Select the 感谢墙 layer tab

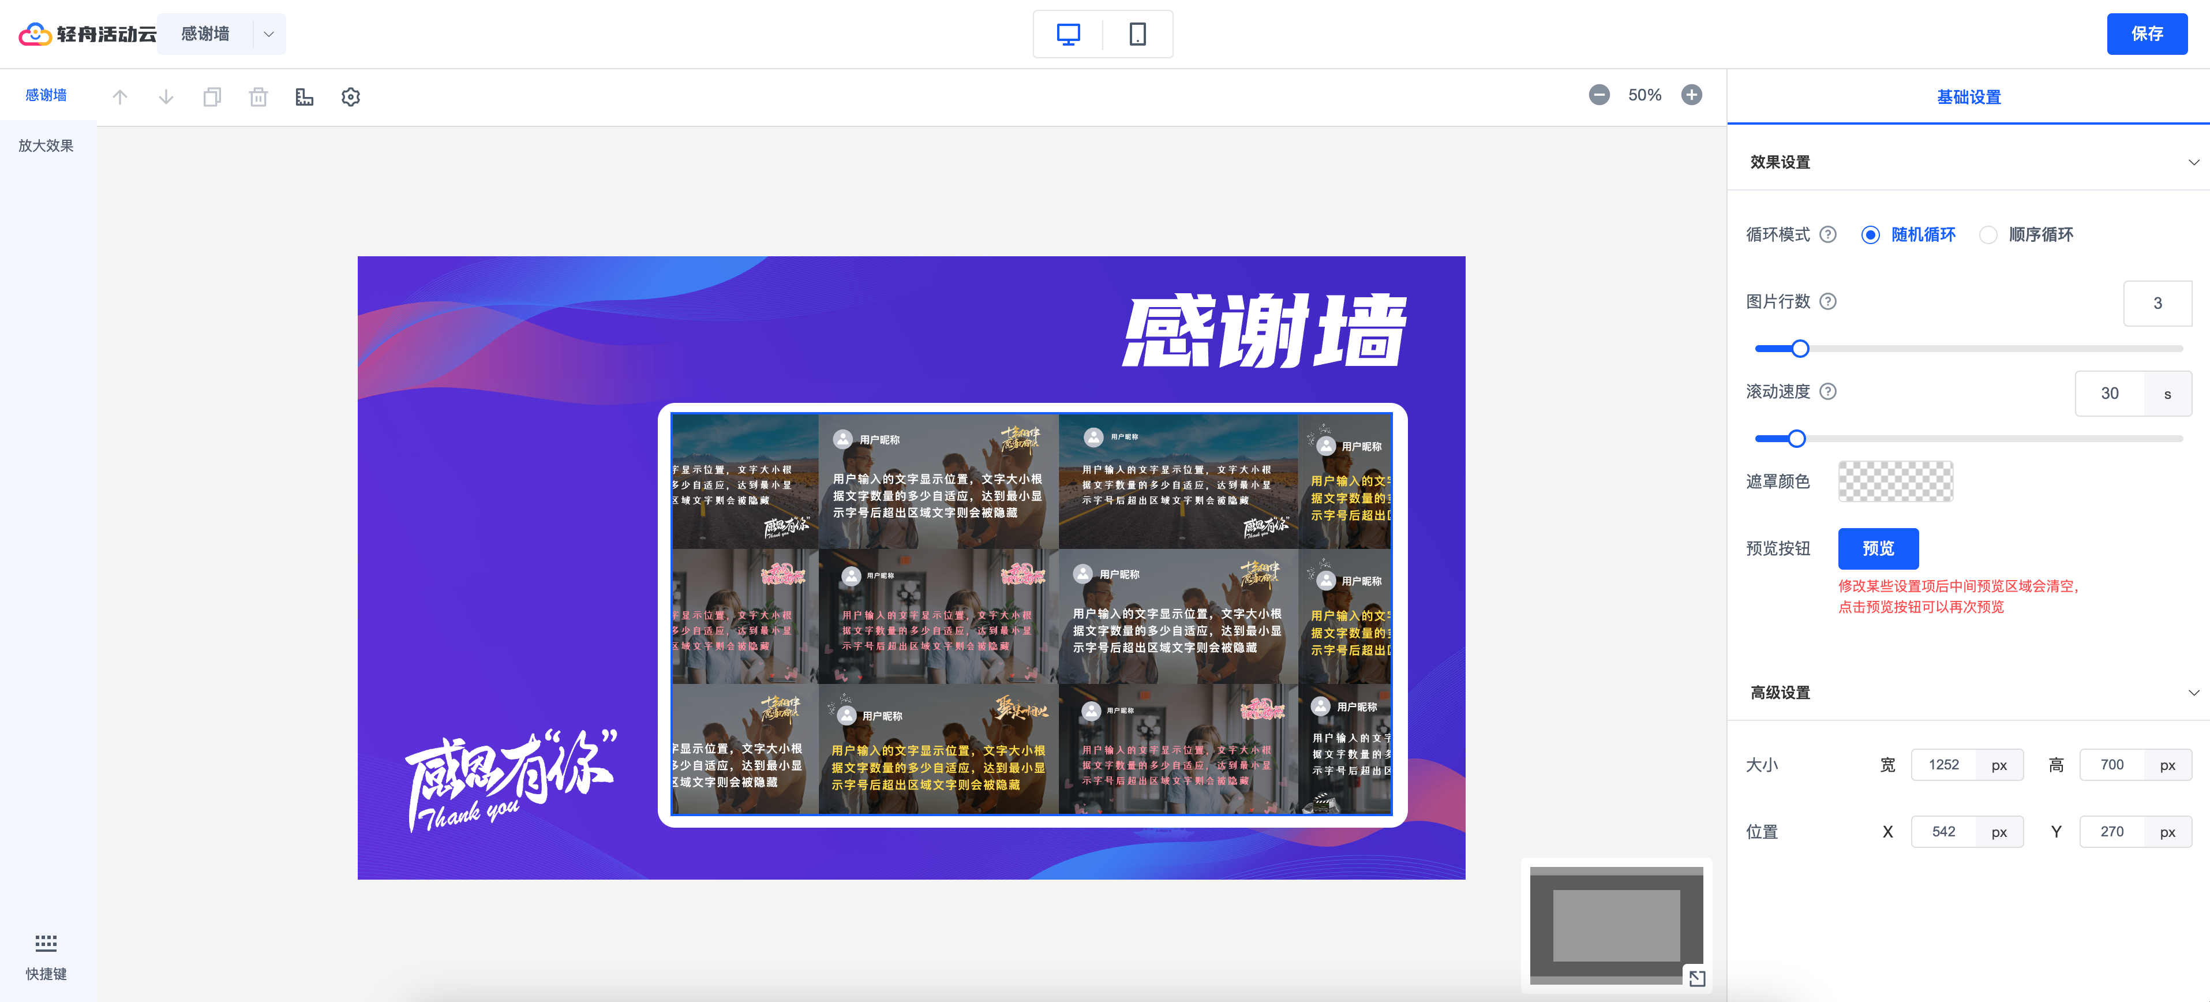pyautogui.click(x=46, y=95)
